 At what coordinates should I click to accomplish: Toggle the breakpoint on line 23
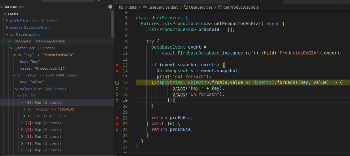click(117, 124)
